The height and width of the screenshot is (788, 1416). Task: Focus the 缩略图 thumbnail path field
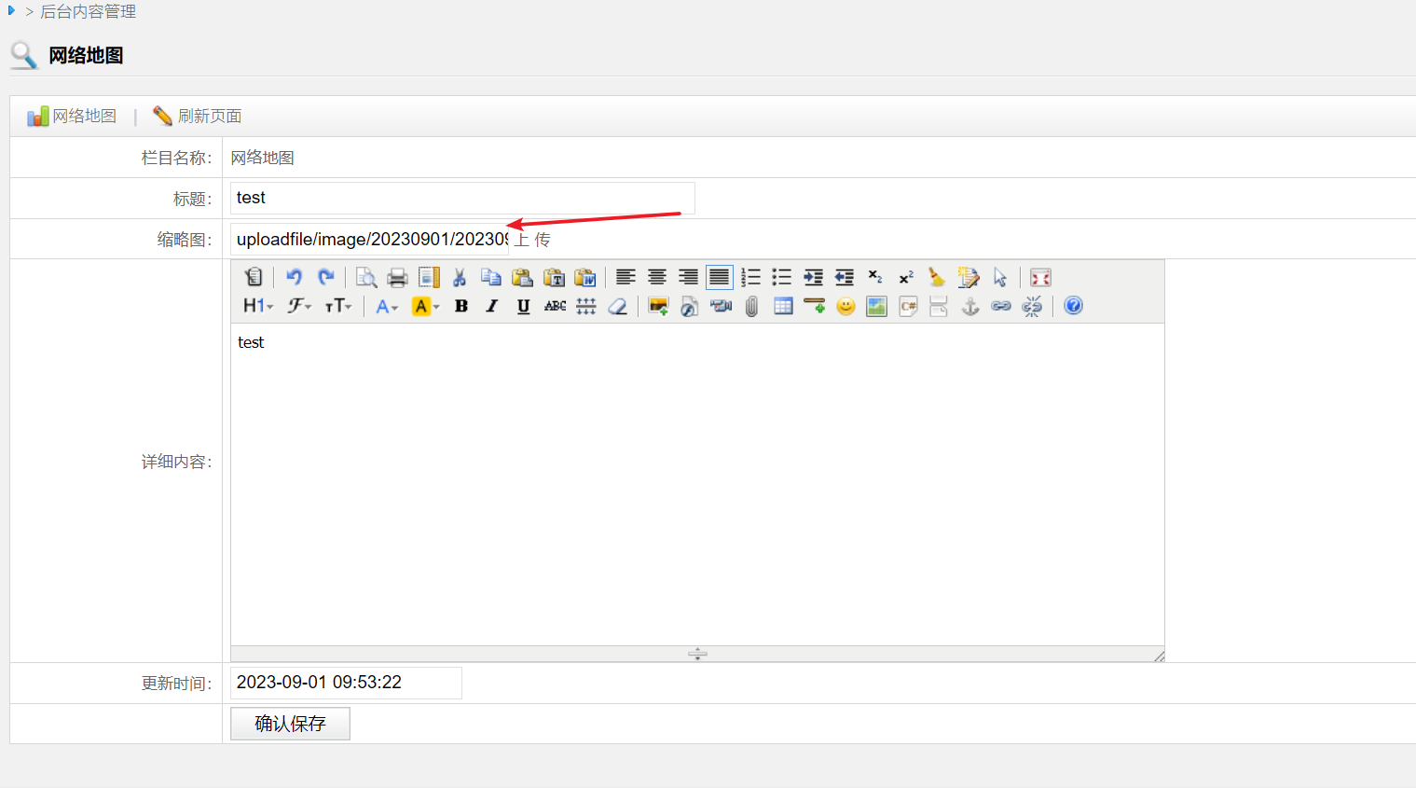coord(369,240)
